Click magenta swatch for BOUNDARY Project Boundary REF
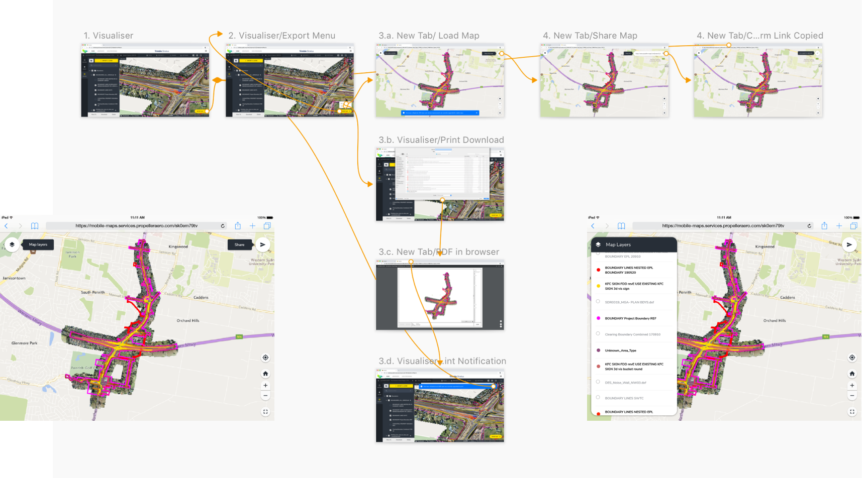The image size is (862, 478). 598,318
